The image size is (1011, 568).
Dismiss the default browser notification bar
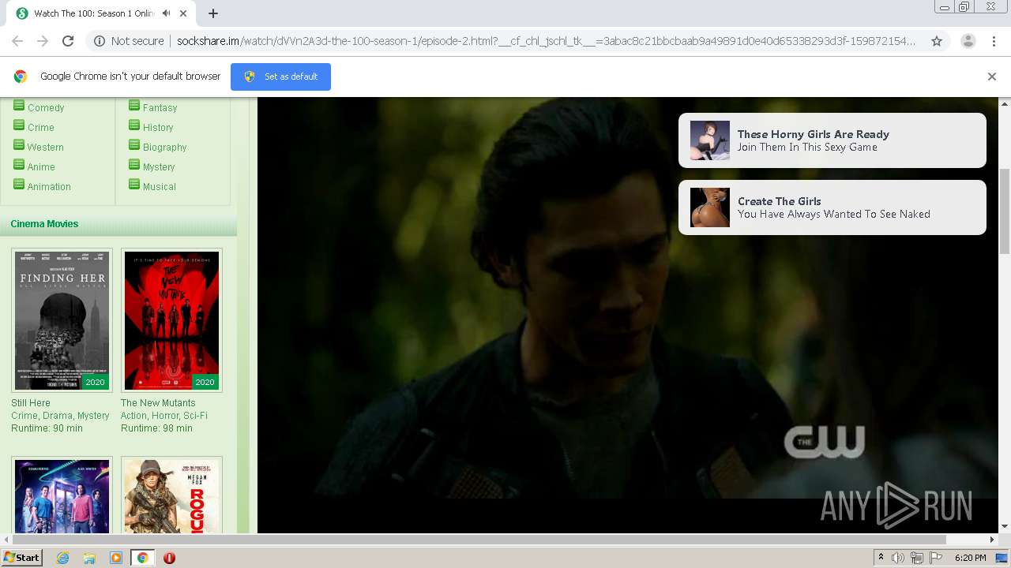click(x=992, y=77)
